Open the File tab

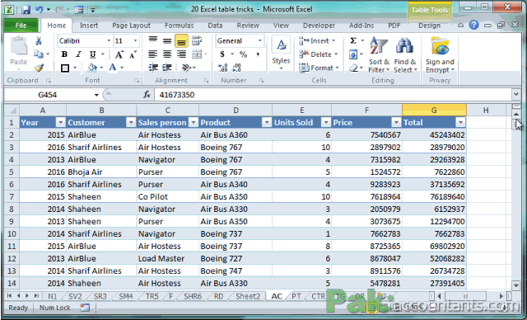tap(21, 26)
